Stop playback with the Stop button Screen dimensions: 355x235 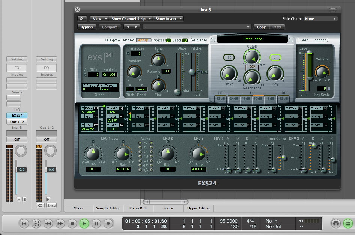click(72, 224)
